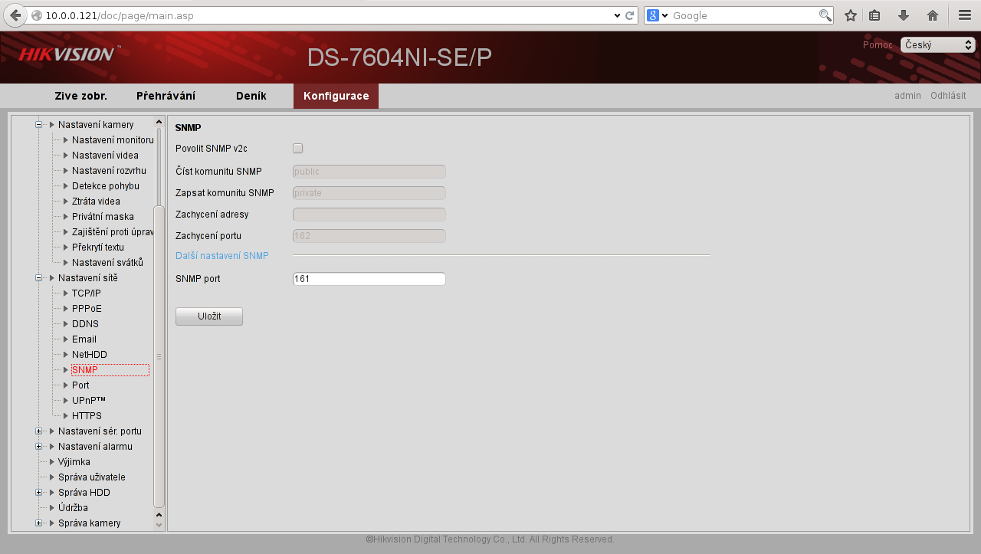This screenshot has height=554, width=981.
Task: Reload the page with refresh icon
Action: (630, 15)
